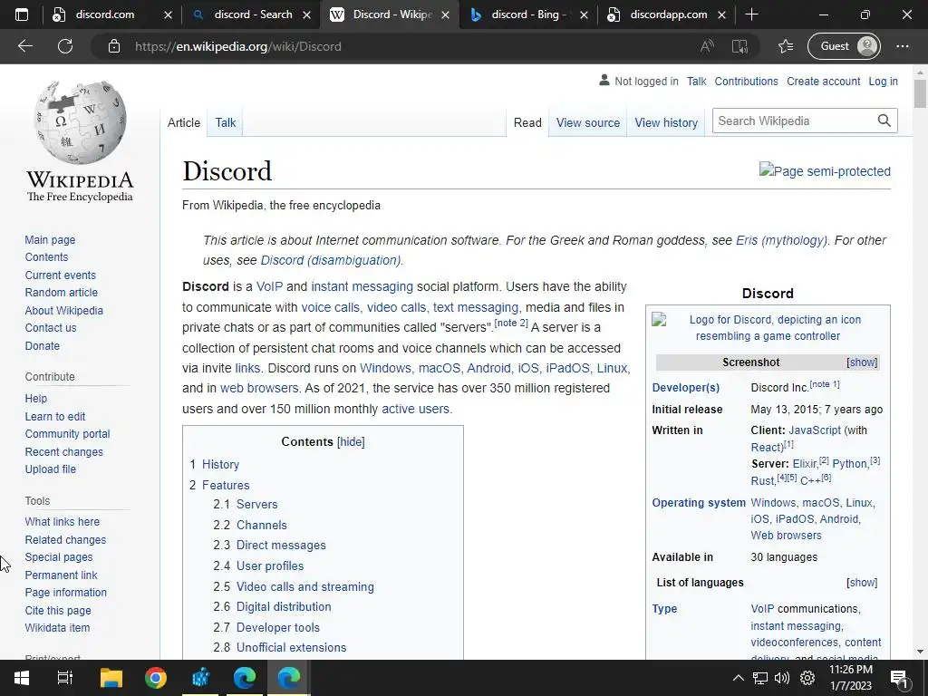Open browser Settings and more menu
This screenshot has height=696, width=928.
[902, 46]
